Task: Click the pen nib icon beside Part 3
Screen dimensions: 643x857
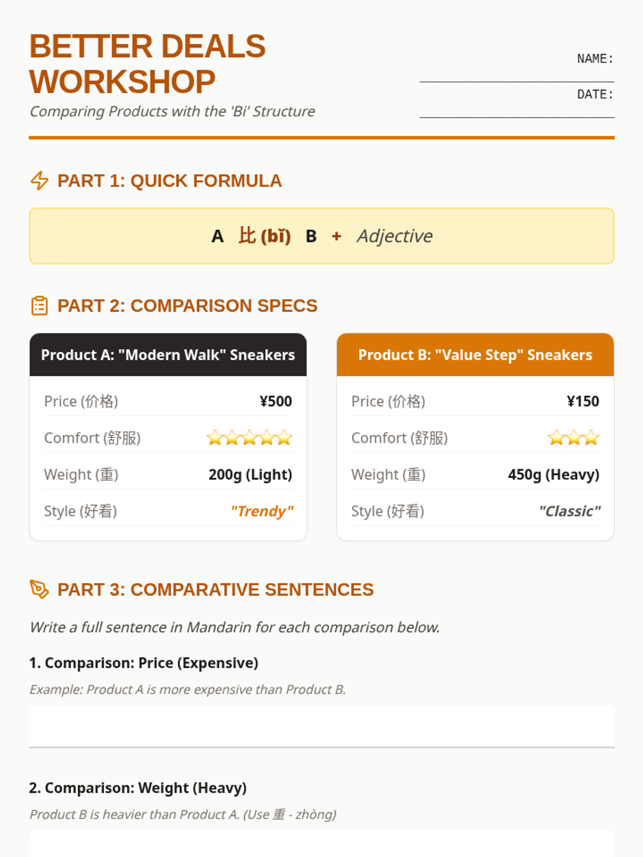Action: pos(39,589)
